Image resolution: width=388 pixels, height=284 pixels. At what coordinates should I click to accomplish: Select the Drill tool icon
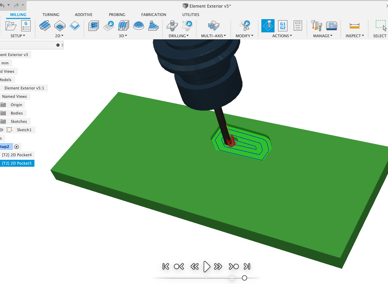point(172,26)
